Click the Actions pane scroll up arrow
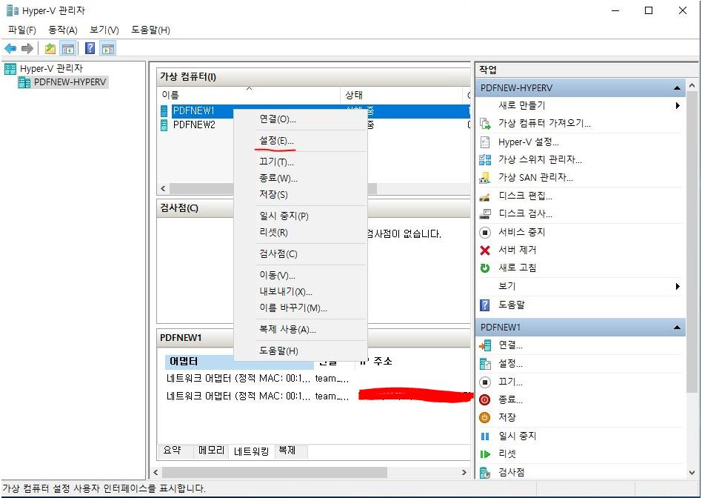This screenshot has width=702, height=498. [692, 85]
